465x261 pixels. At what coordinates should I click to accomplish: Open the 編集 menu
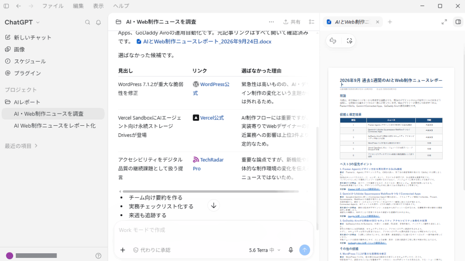coord(78,6)
